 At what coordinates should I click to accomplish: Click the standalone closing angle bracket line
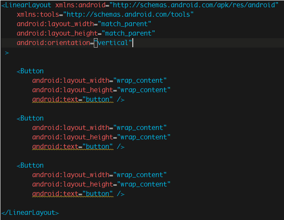7,53
